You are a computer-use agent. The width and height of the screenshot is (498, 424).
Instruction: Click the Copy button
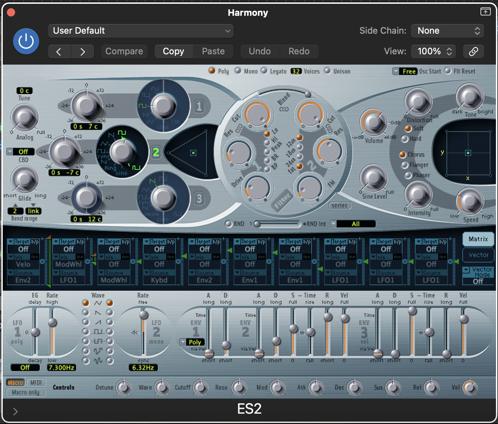pyautogui.click(x=173, y=52)
